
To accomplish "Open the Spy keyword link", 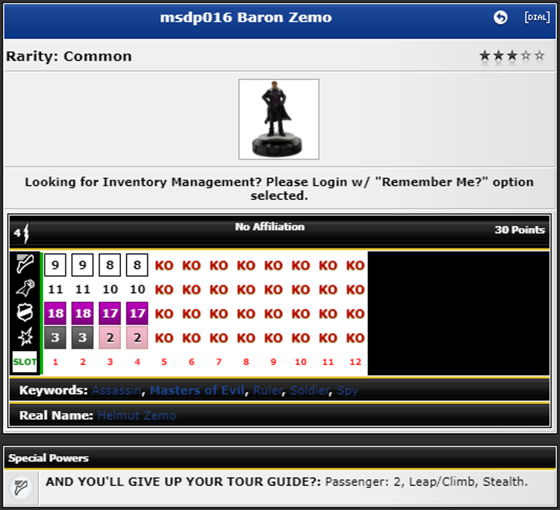I will pyautogui.click(x=348, y=390).
